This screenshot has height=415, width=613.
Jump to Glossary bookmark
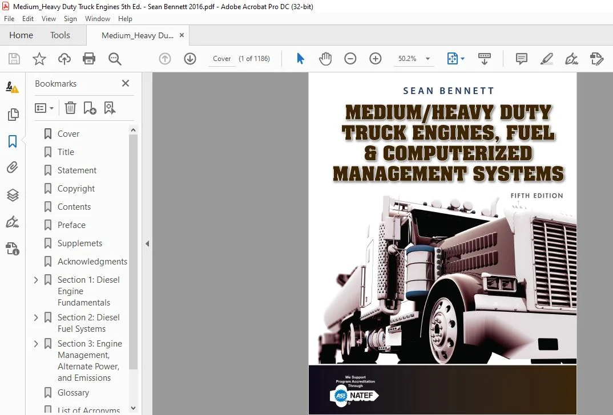(73, 393)
